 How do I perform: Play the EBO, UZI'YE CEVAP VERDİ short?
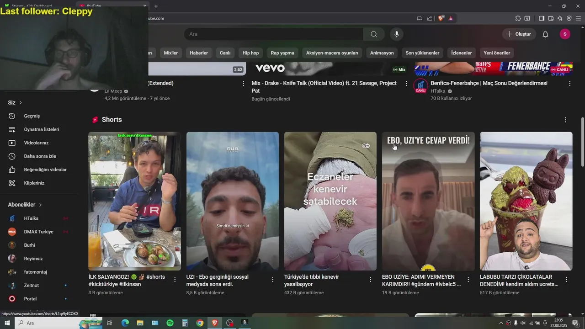[428, 201]
